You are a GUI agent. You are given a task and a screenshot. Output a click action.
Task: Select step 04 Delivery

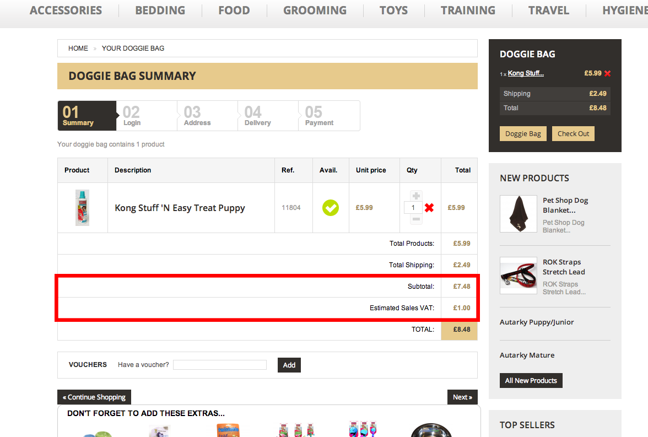click(x=268, y=116)
